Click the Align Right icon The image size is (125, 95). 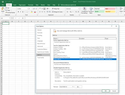tap(44, 12)
